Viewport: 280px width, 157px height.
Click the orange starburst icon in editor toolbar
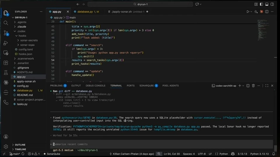pyautogui.click(x=261, y=12)
